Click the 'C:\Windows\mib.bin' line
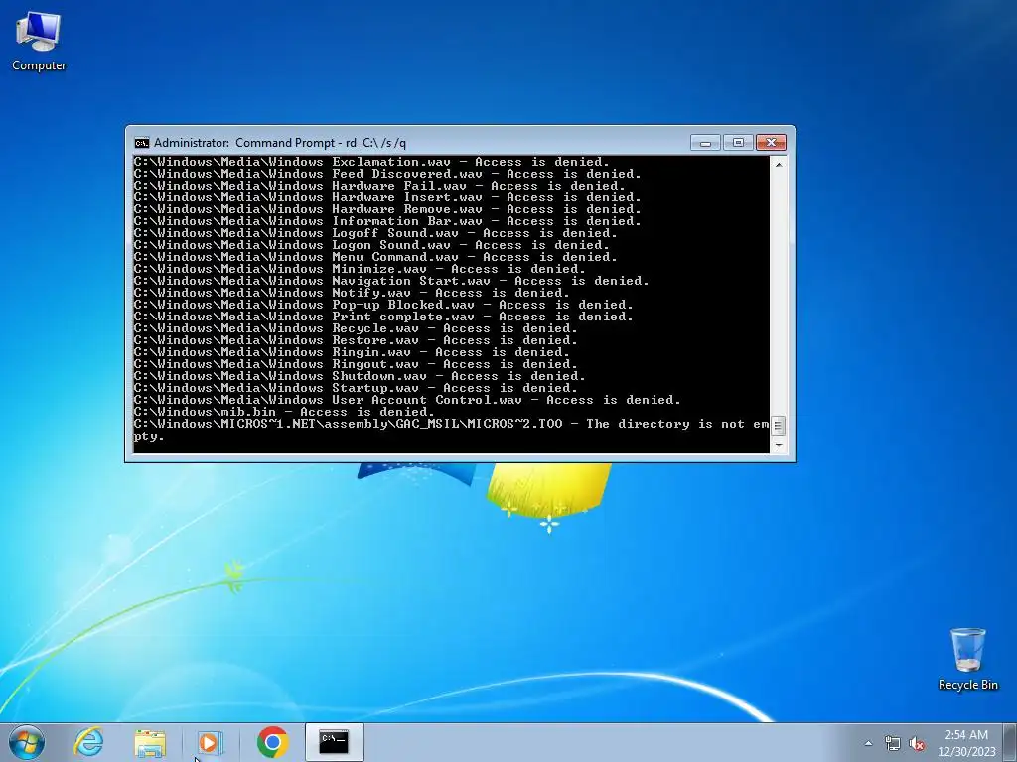The width and height of the screenshot is (1017, 762). tap(284, 412)
